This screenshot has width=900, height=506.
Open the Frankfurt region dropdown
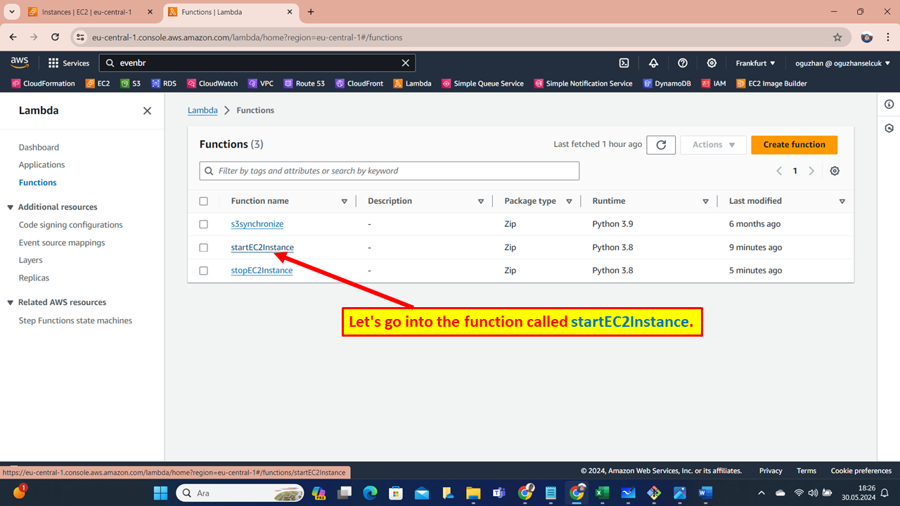point(754,63)
